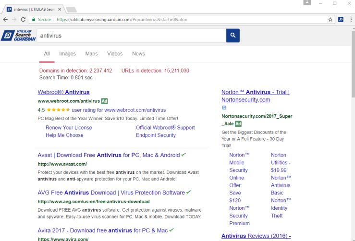This screenshot has width=355, height=241.
Task: Click the http://www.avast.com/ URL text
Action: click(x=62, y=164)
